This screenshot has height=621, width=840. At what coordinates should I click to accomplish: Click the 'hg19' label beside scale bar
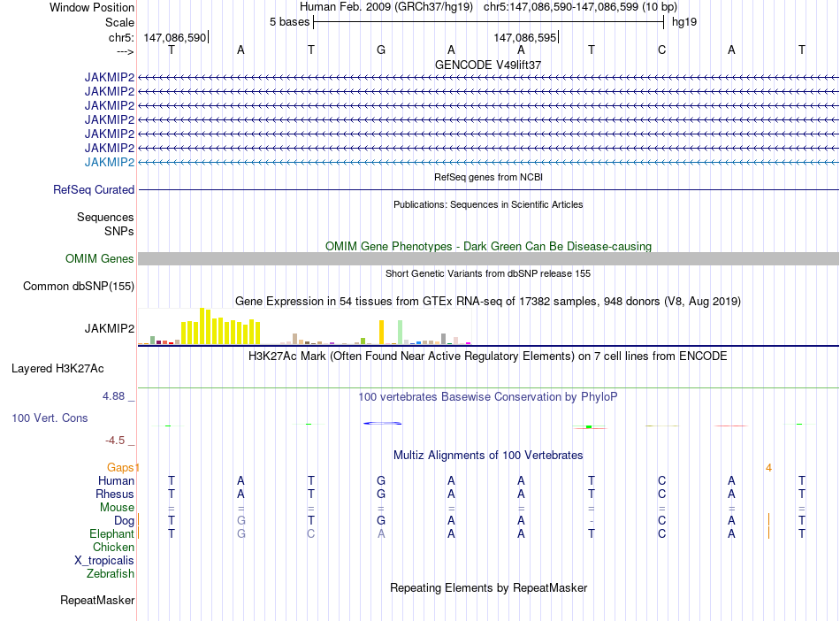tap(684, 22)
